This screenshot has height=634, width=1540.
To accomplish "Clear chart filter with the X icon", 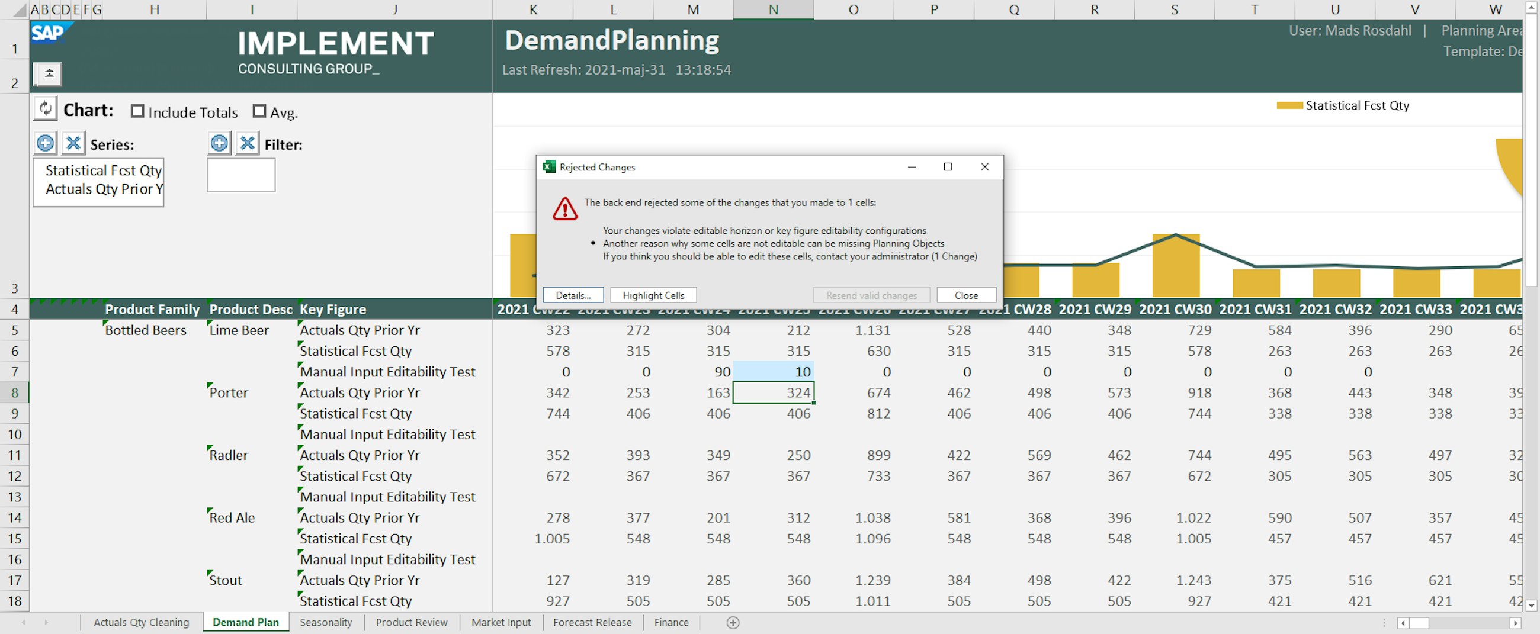I will pyautogui.click(x=247, y=143).
